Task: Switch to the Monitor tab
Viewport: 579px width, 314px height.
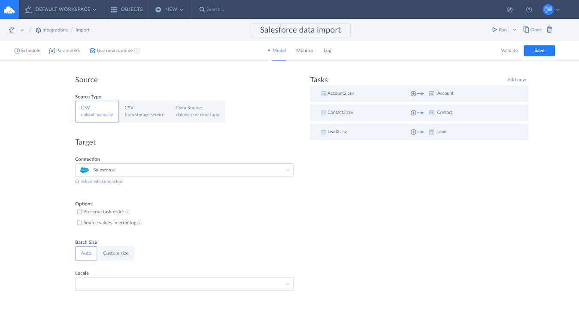Action: point(305,51)
